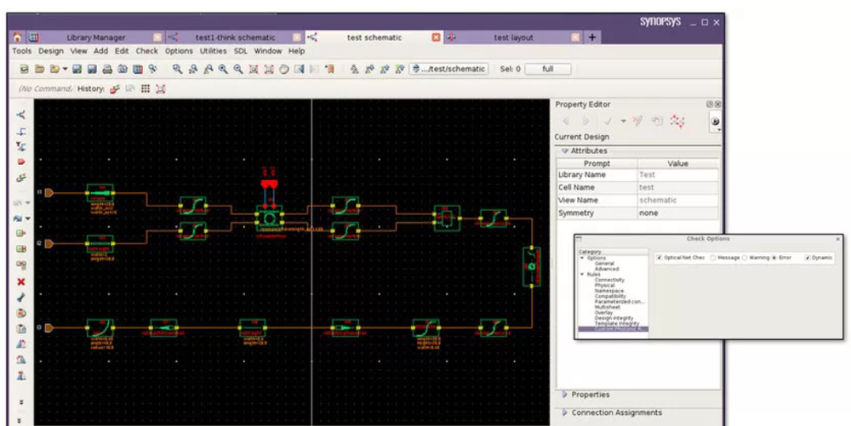The width and height of the screenshot is (851, 426).
Task: Open the checkmark dropdown in Property Editor
Action: [x=623, y=122]
